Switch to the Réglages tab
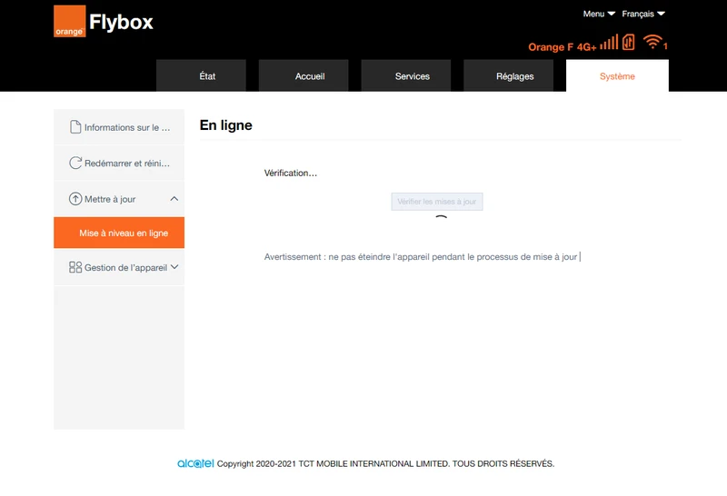The width and height of the screenshot is (727, 496). pyautogui.click(x=509, y=75)
